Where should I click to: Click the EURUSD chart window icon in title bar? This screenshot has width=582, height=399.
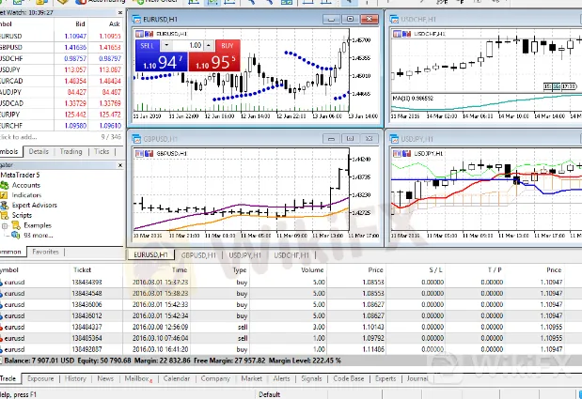click(x=137, y=19)
